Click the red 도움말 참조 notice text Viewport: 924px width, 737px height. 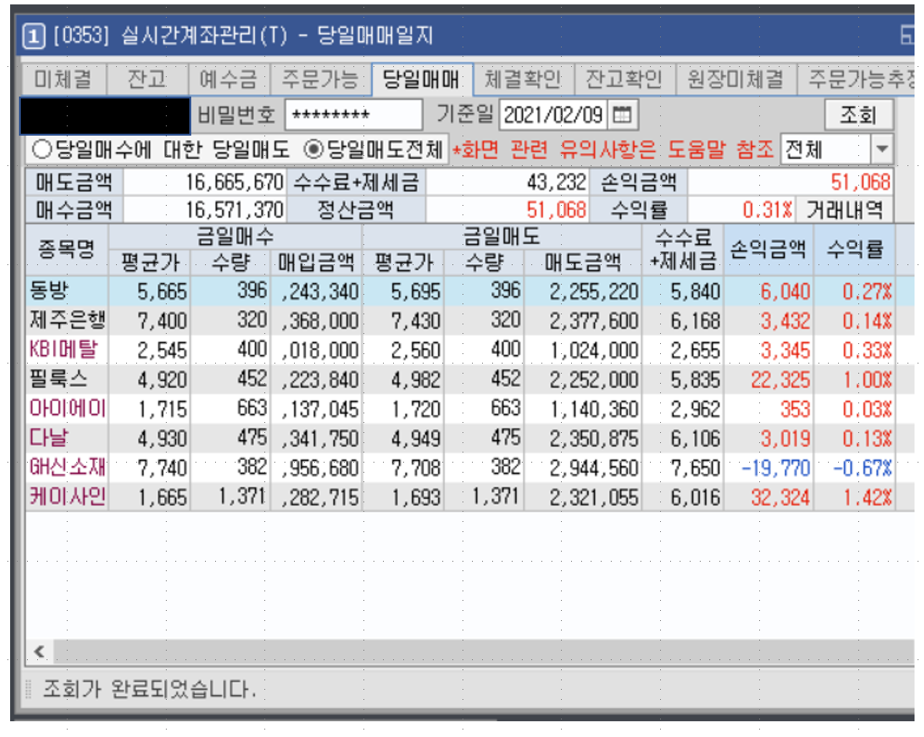point(720,150)
